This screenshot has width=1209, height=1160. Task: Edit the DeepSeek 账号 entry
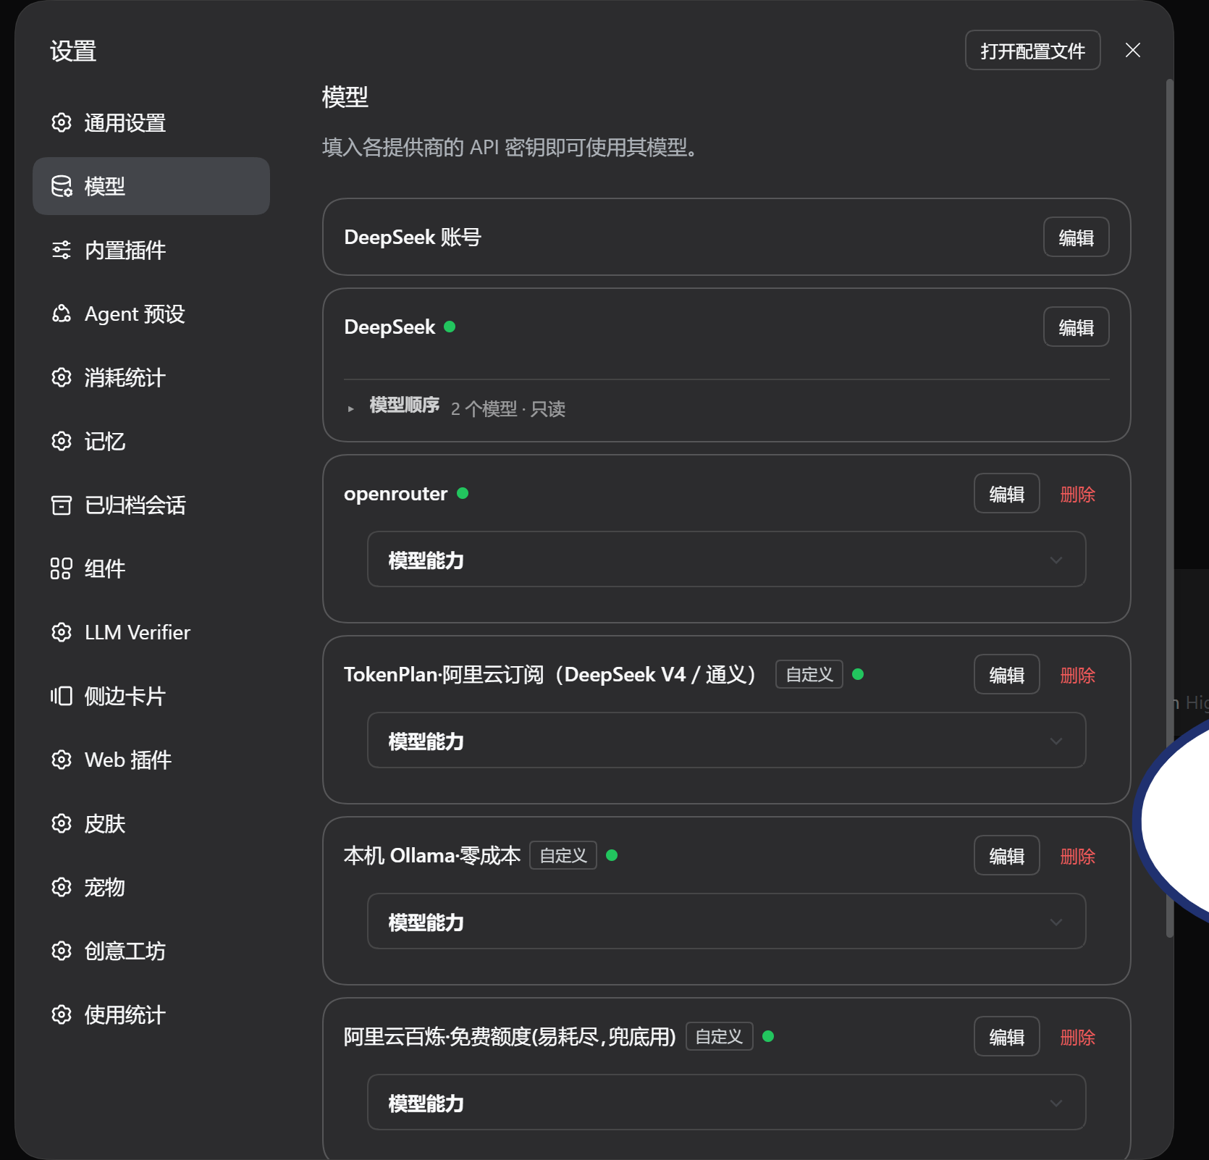click(1076, 237)
